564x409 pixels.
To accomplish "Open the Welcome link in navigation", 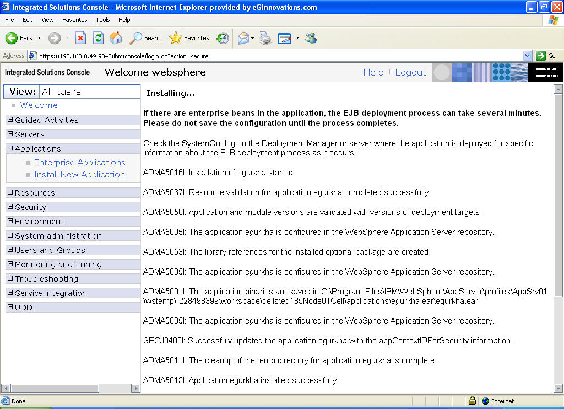I will (x=39, y=105).
